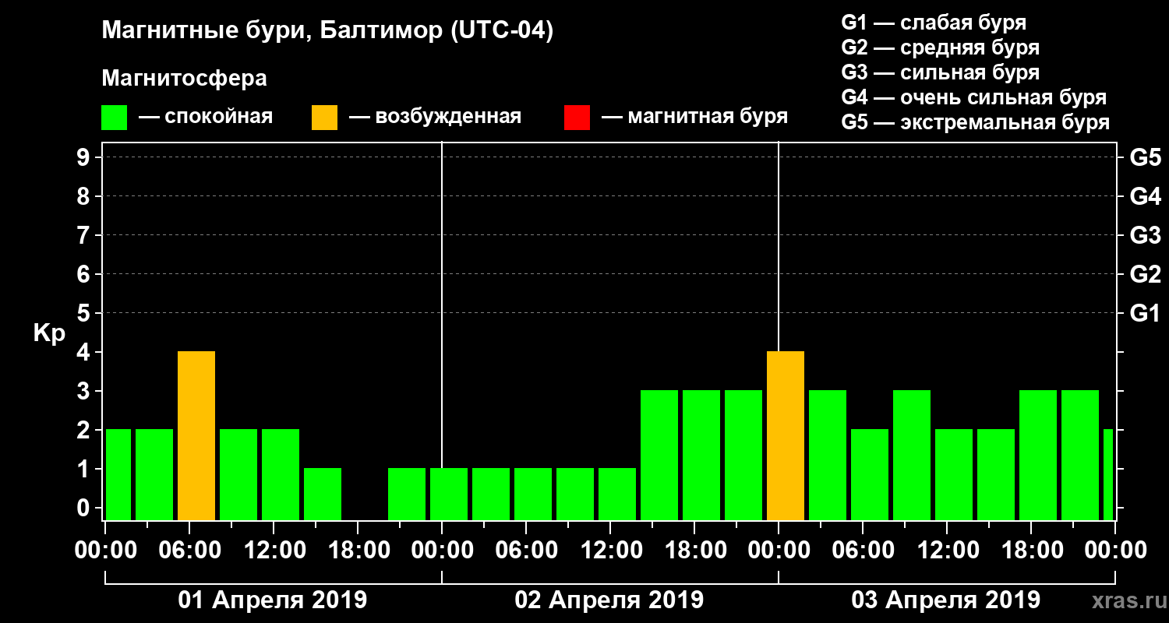Select the orange Kp 4 bar on 03 April
Screen dimensions: 1169x623
[786, 436]
